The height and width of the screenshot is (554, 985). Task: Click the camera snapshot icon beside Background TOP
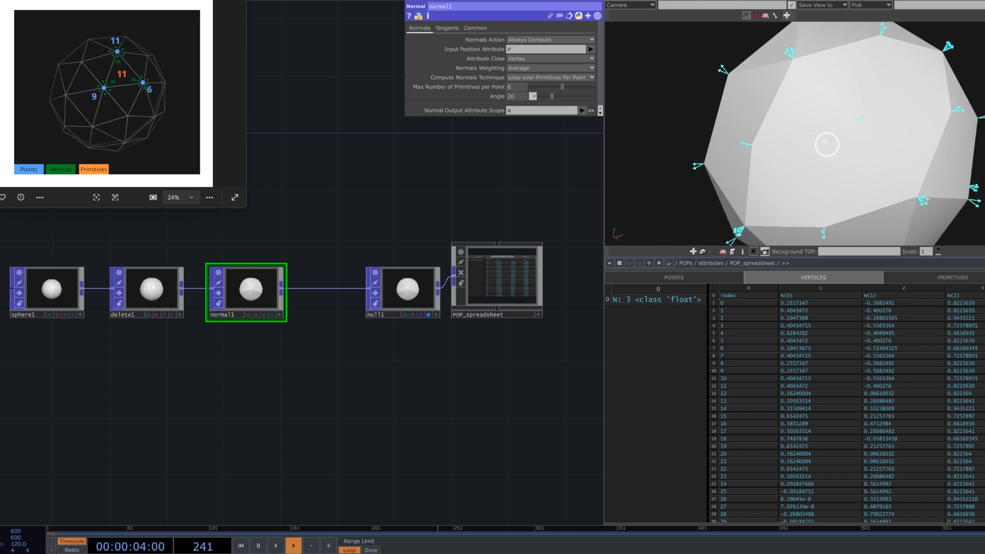764,251
